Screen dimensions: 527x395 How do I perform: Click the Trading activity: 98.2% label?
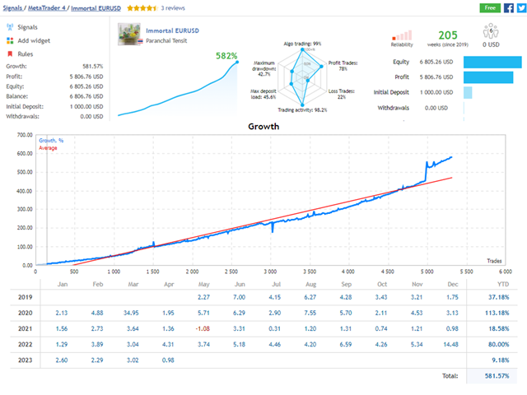[x=302, y=109]
